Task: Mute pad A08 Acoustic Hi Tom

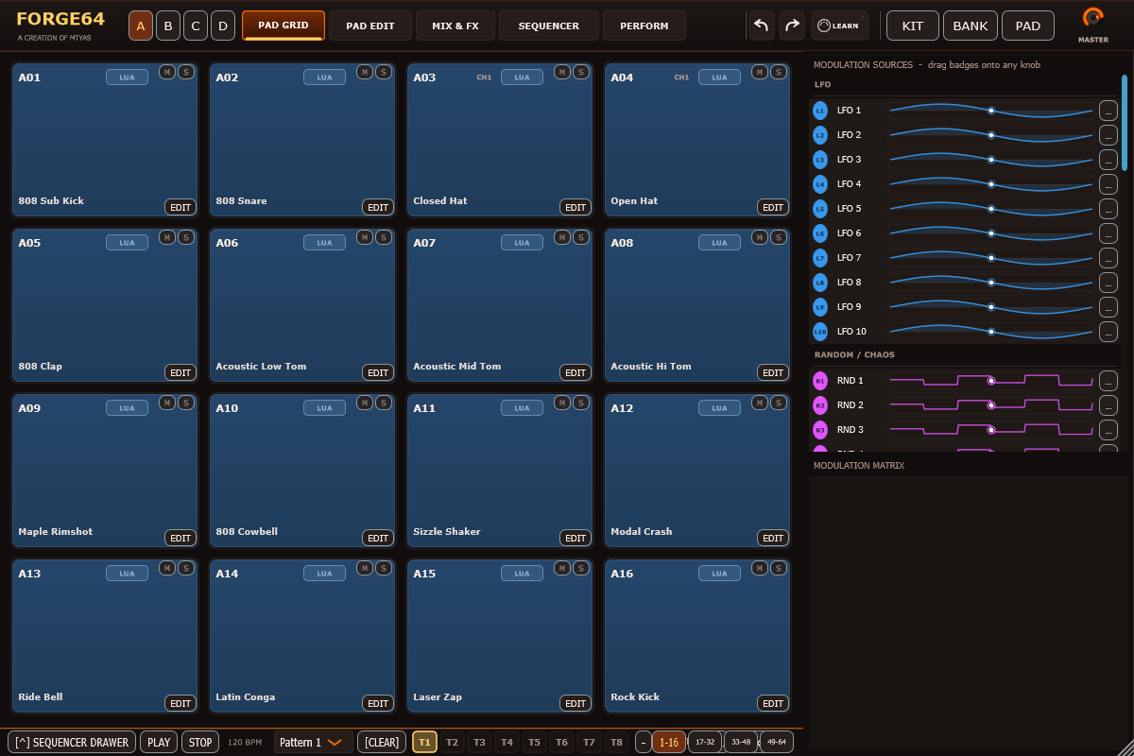Action: [x=760, y=237]
